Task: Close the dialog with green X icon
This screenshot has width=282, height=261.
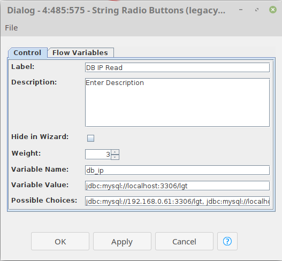Action: (273, 10)
